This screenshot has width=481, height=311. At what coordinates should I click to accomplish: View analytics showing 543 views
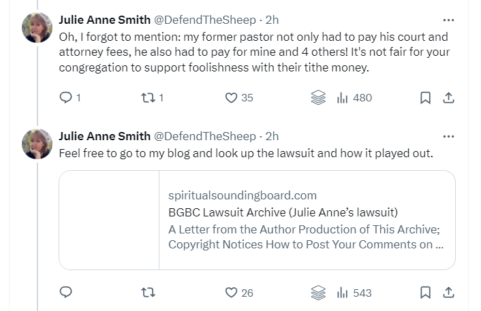tap(354, 293)
